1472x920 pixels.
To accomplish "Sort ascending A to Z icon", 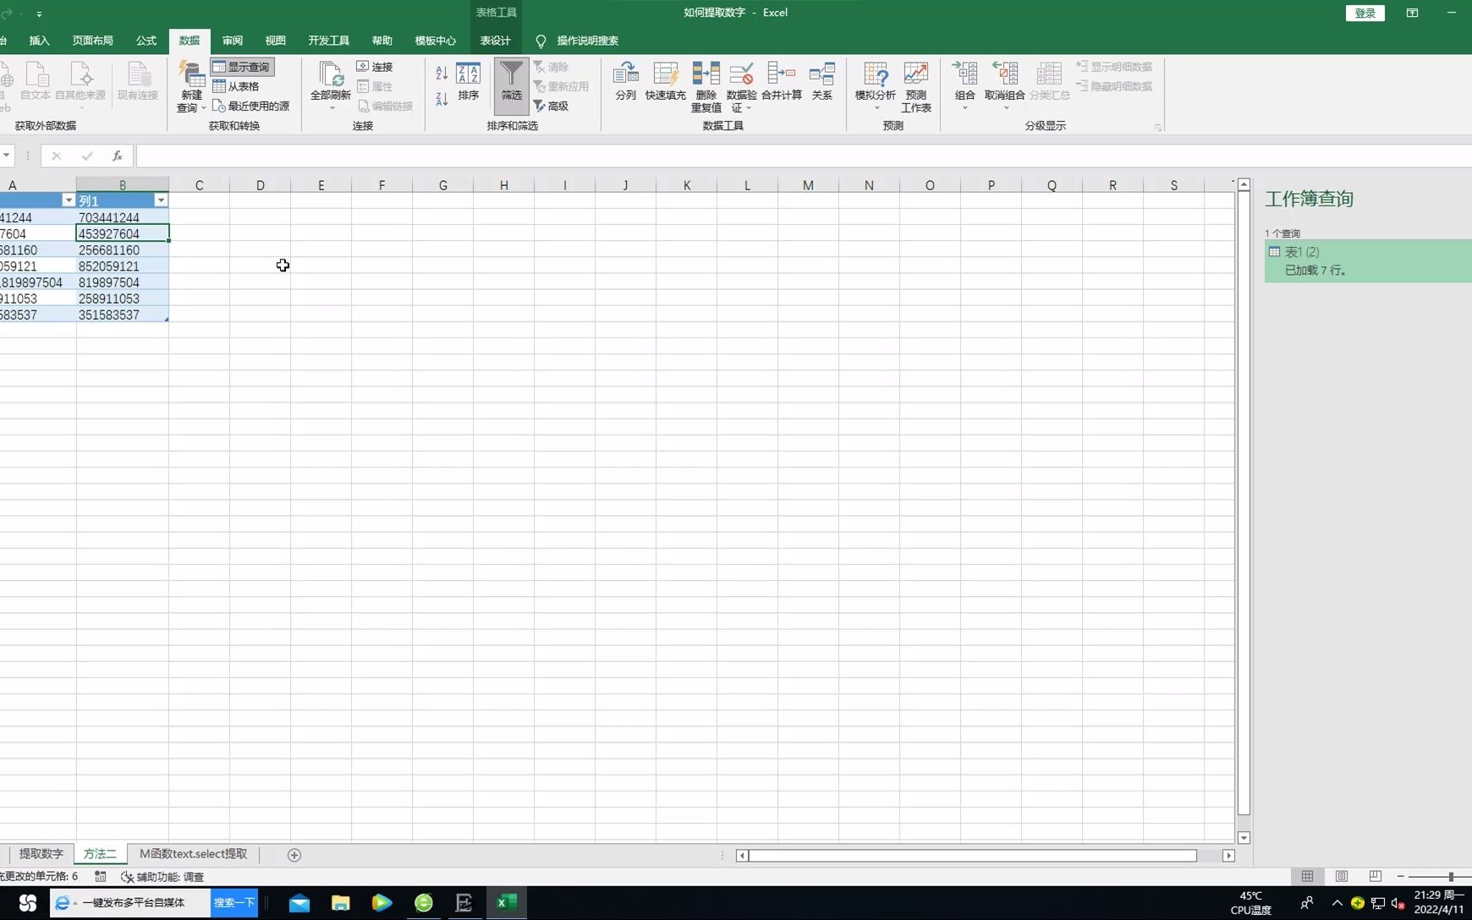I will (442, 74).
